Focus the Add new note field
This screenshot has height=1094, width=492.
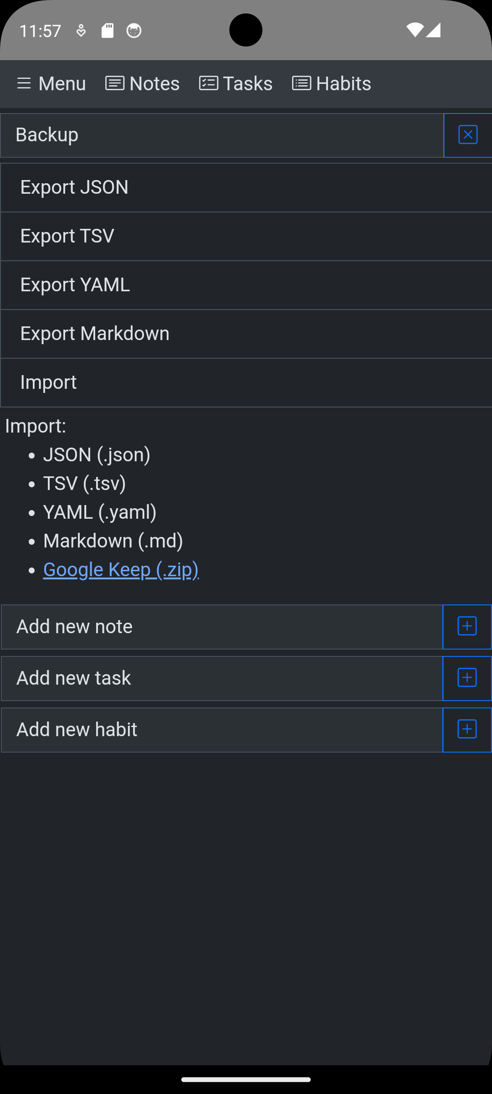click(x=222, y=627)
